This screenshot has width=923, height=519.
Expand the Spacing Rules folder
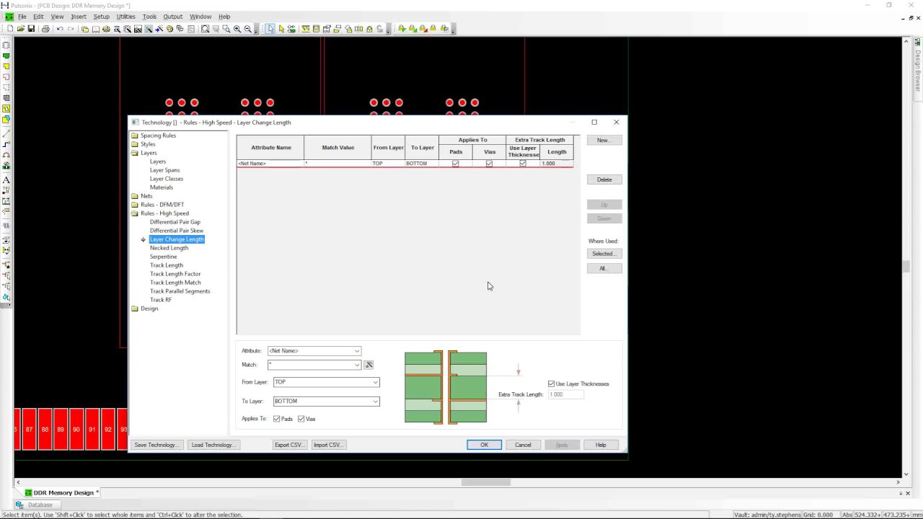(134, 136)
